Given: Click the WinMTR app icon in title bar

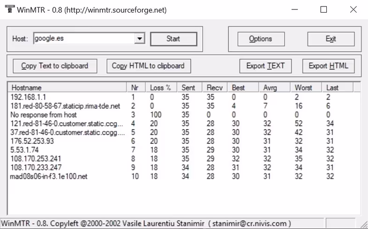Looking at the screenshot, I should pyautogui.click(x=10, y=9).
